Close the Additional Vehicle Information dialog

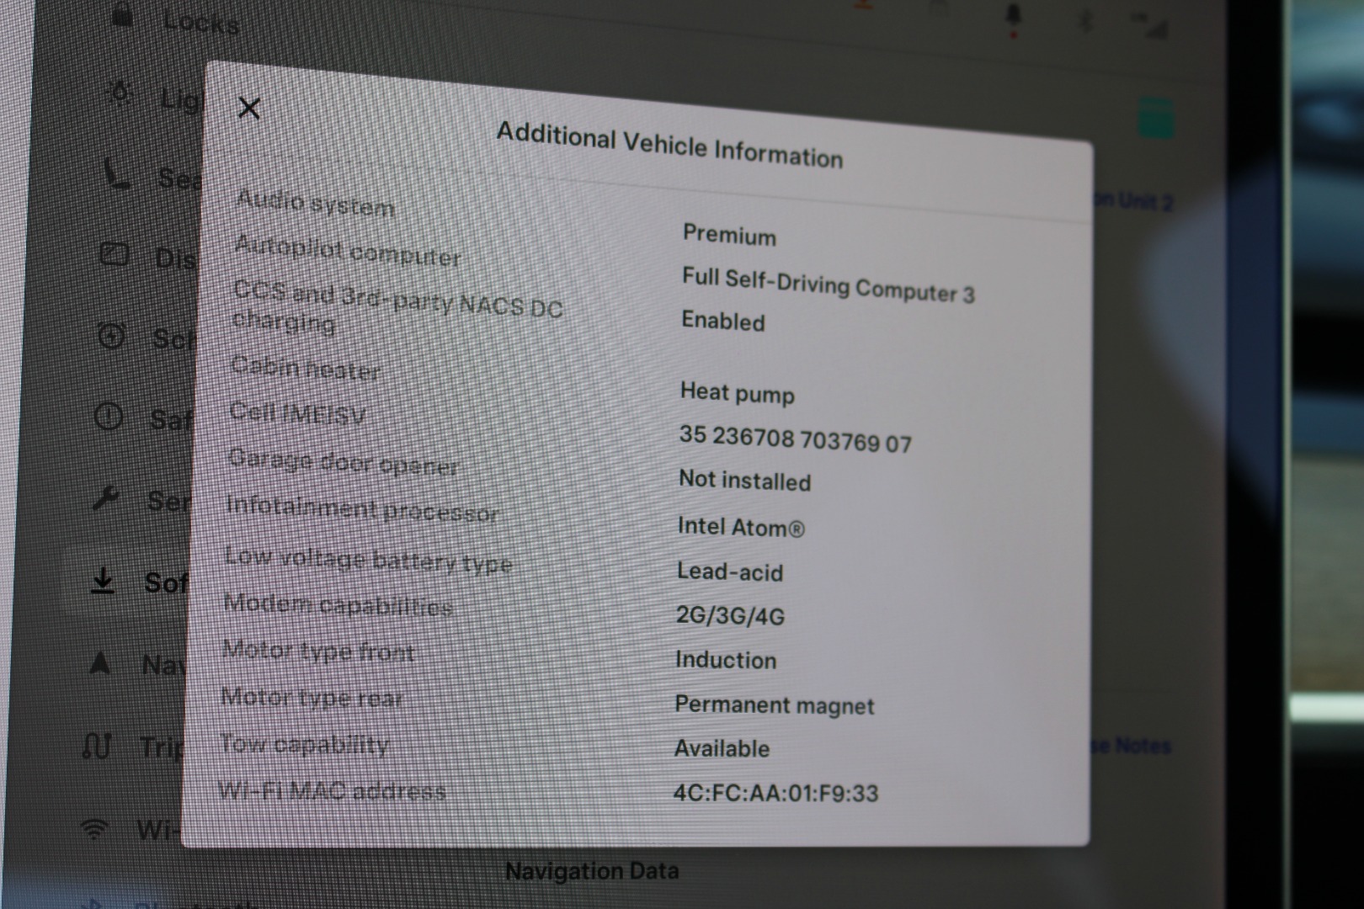pyautogui.click(x=248, y=108)
